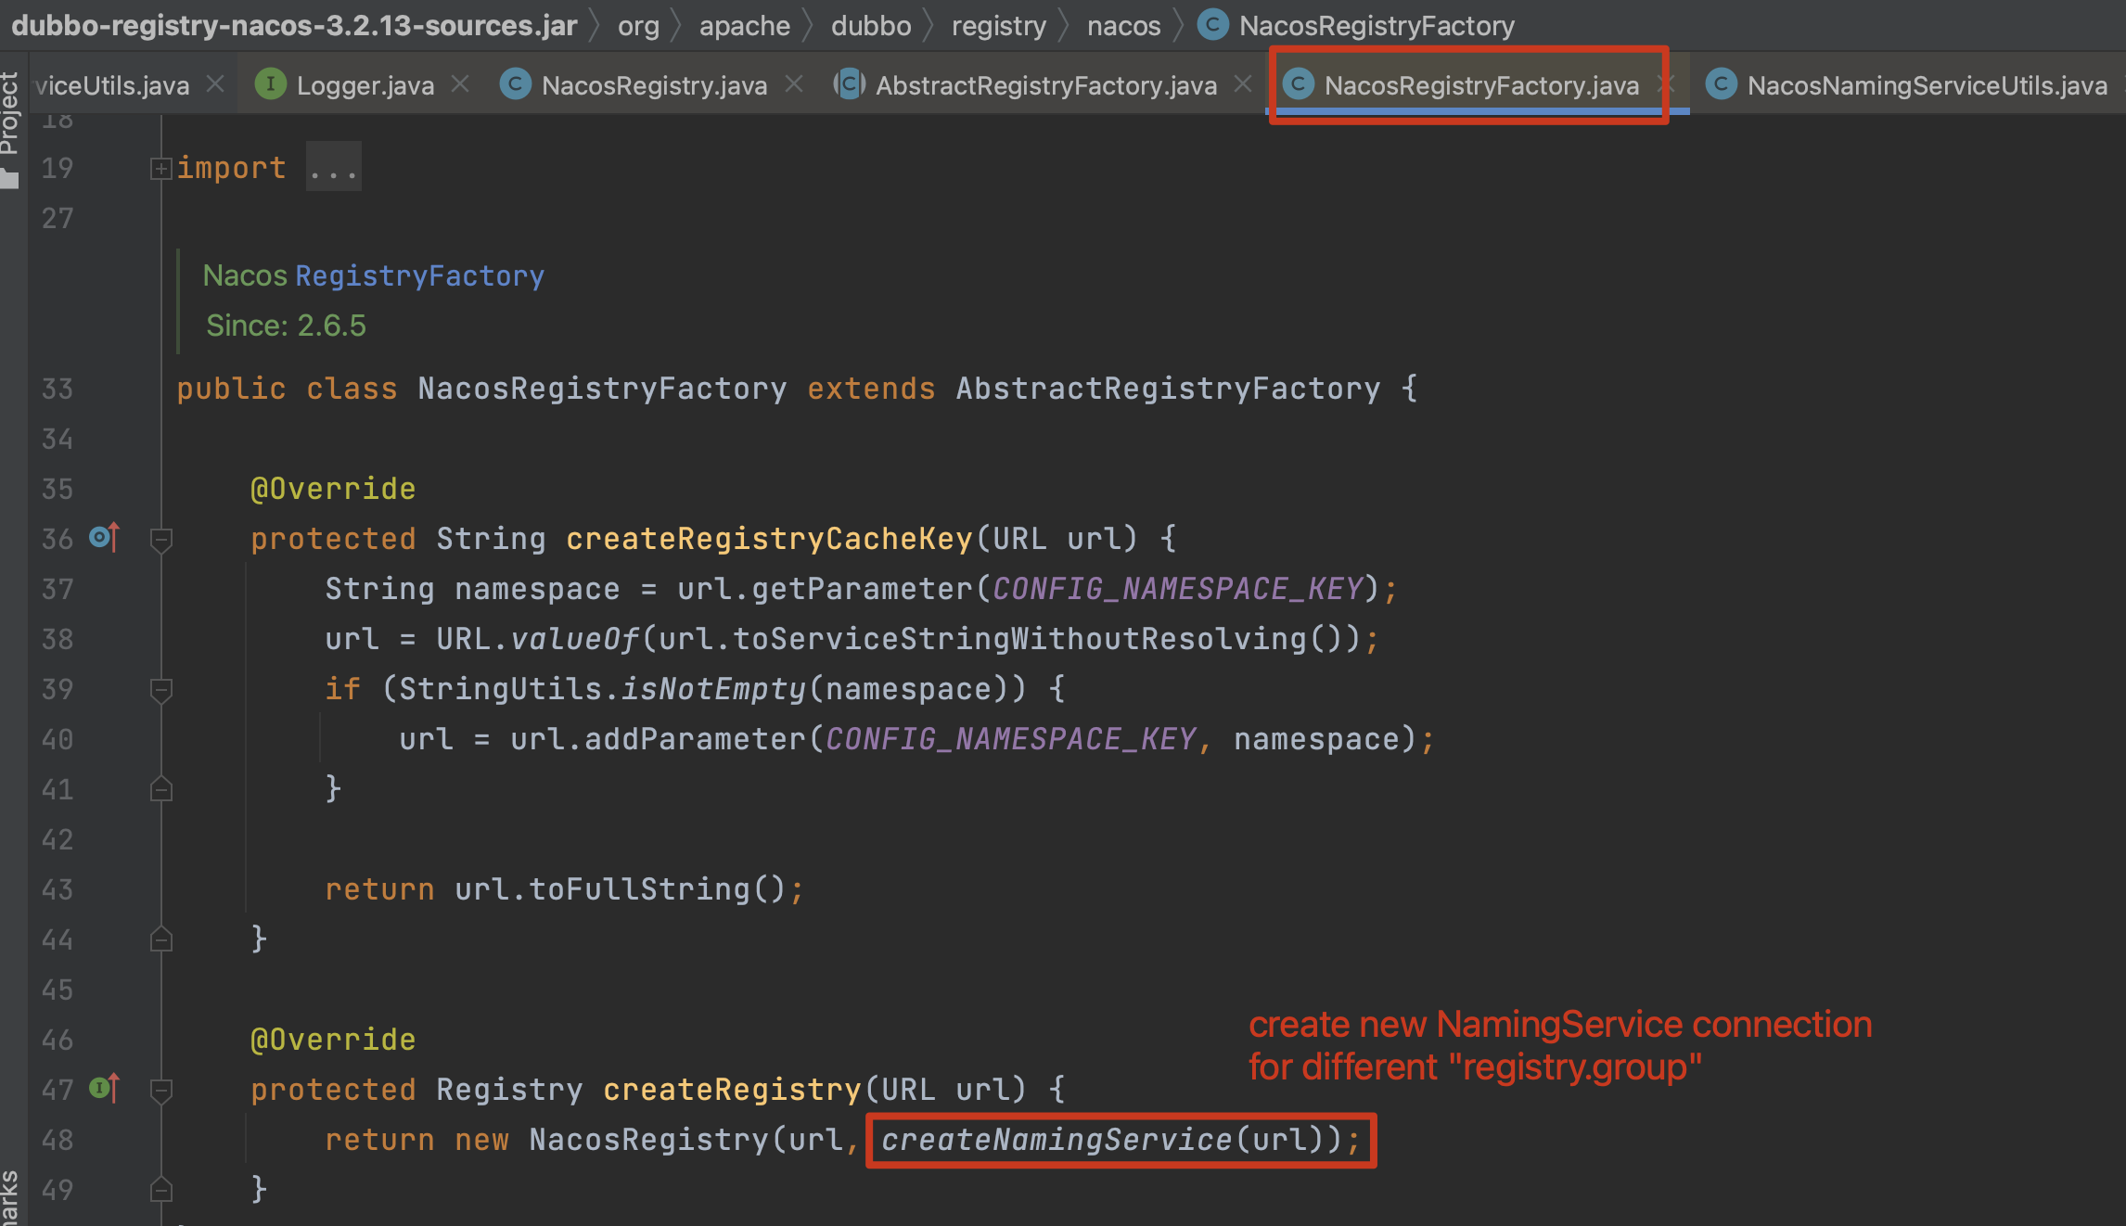Click the NacosNamingServiceUtils.java class icon
This screenshot has height=1226, width=2126.
tap(1721, 84)
